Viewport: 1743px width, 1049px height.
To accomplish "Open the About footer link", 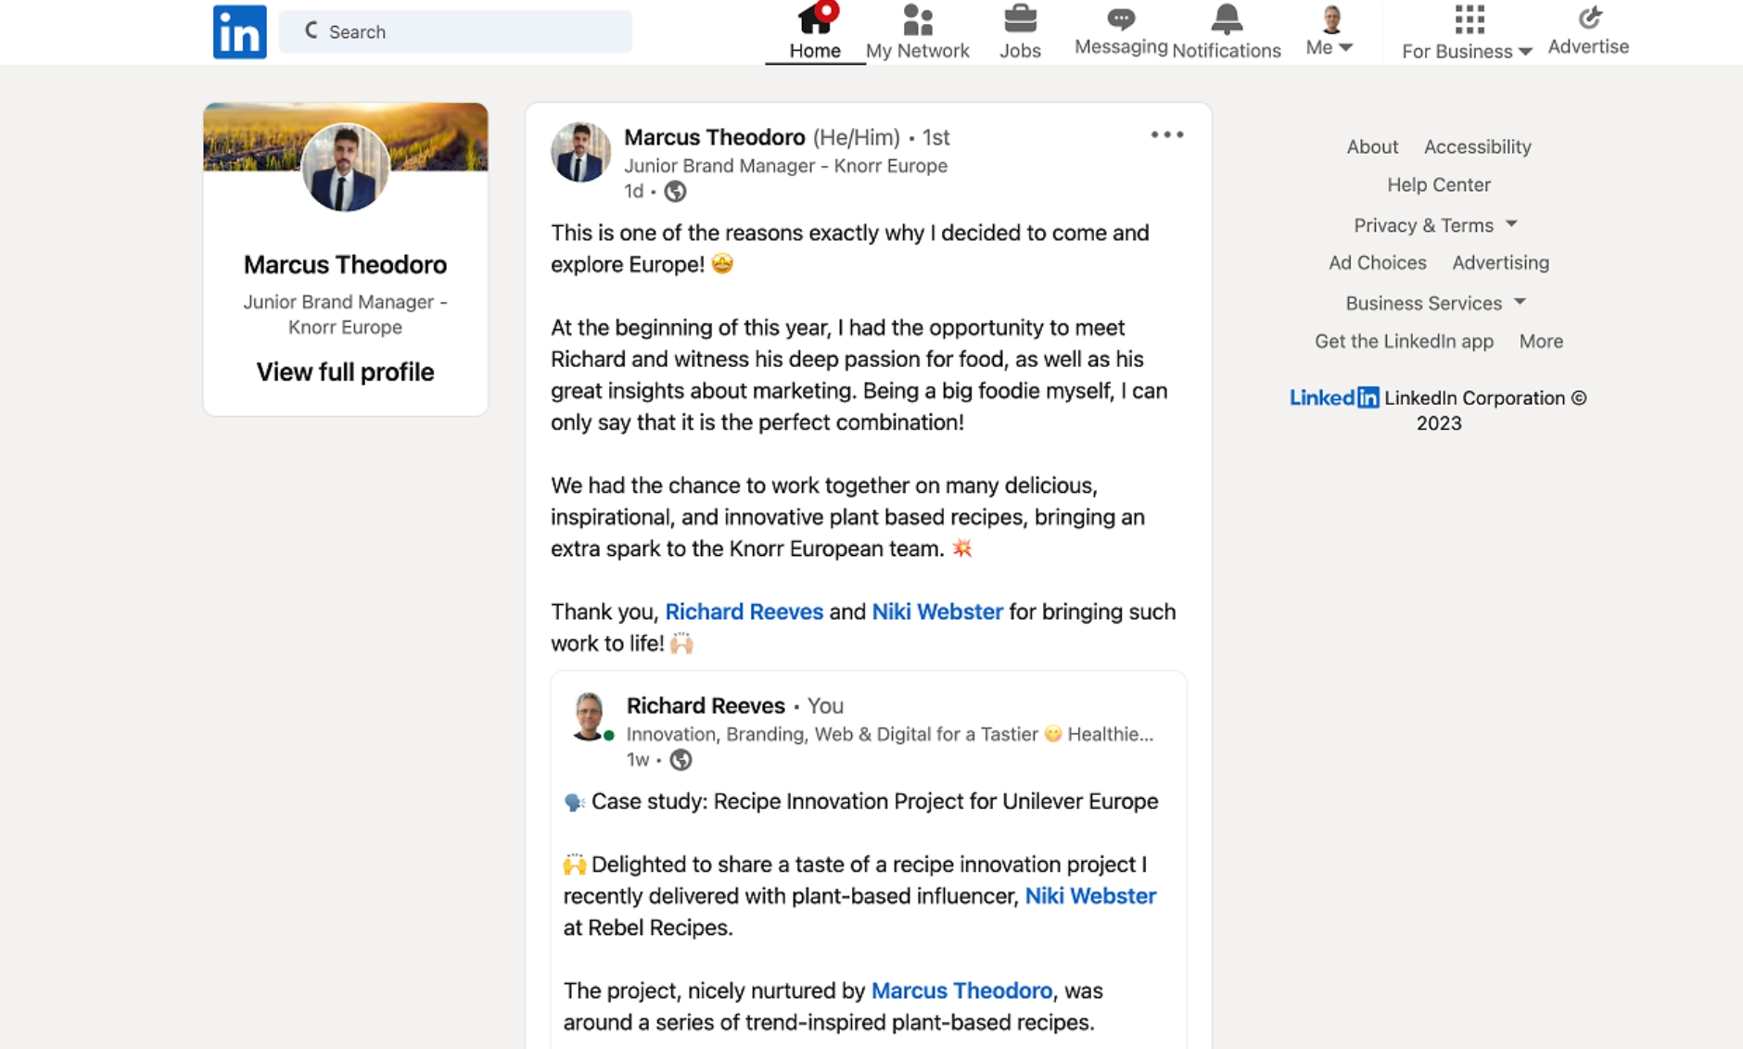I will coord(1372,147).
